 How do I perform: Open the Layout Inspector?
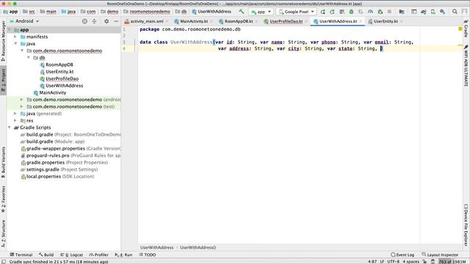440,254
